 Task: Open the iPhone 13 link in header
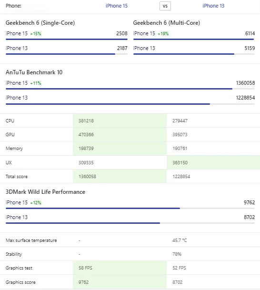click(213, 6)
